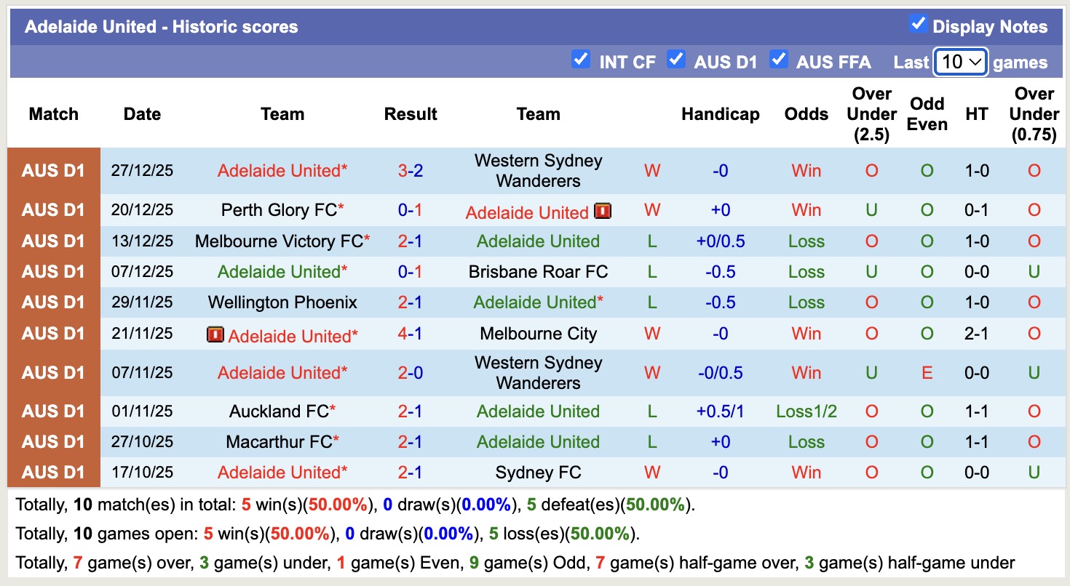The height and width of the screenshot is (586, 1070).
Task: Select the AUS D1 badge on the Sydney FC match row
Action: tap(54, 472)
